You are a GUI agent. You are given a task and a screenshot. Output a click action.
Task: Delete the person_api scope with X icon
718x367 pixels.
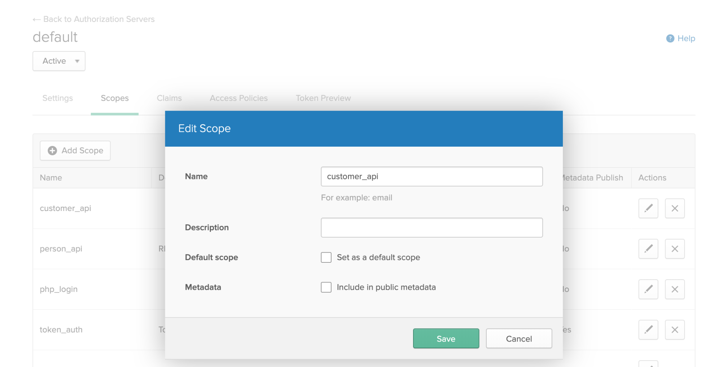pos(675,249)
